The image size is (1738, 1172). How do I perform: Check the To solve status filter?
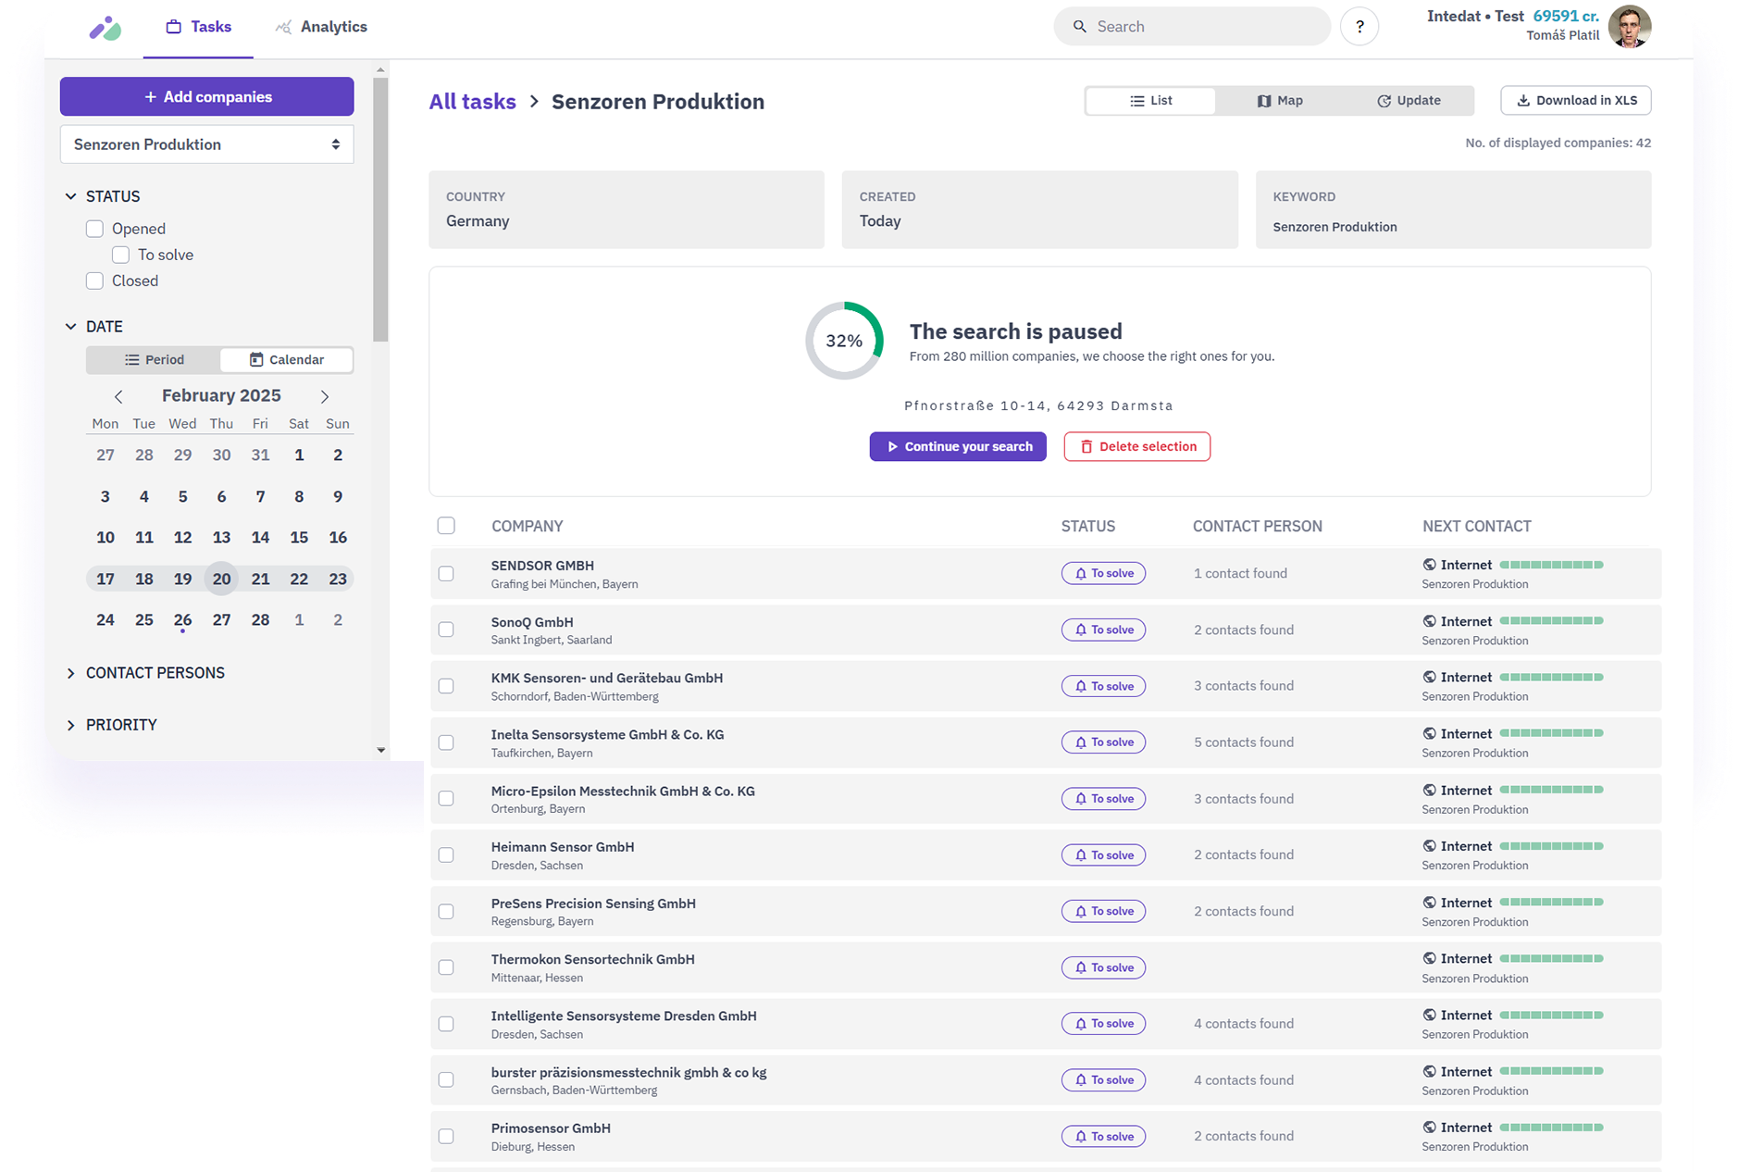pyautogui.click(x=120, y=255)
